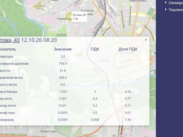
Task: Click ПДК value 0.008
Action: tap(95, 120)
